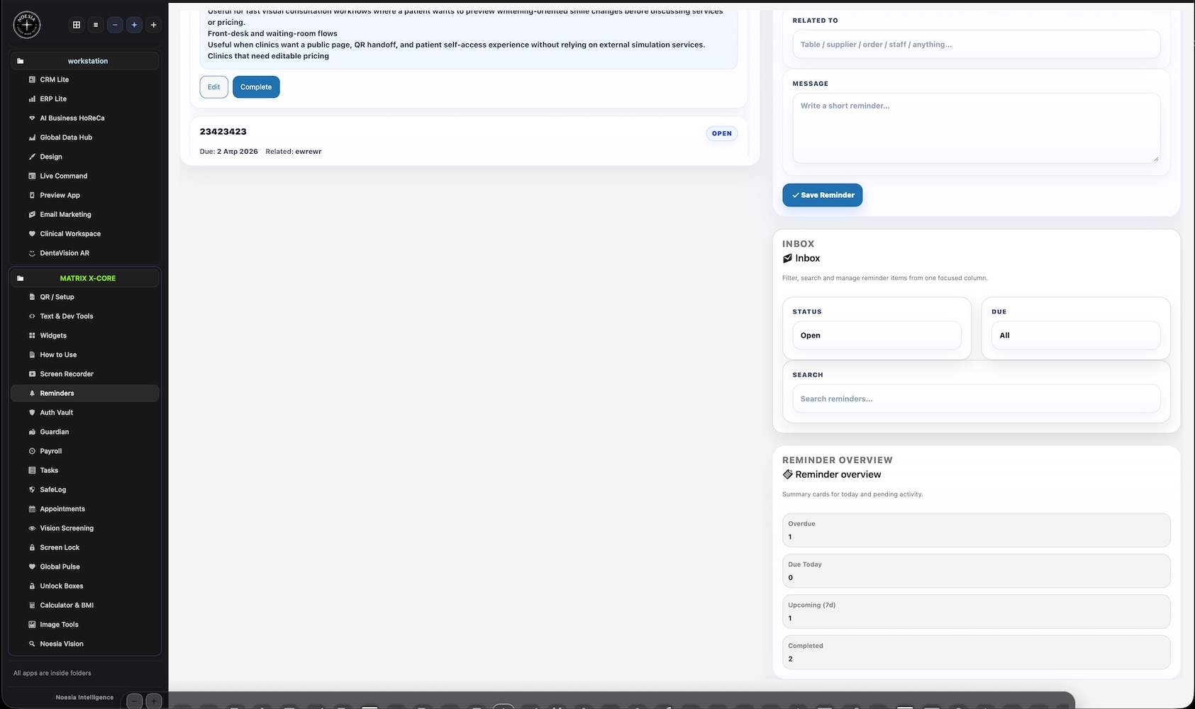This screenshot has width=1195, height=709.
Task: Open Calculator & BMI
Action: coord(85,605)
